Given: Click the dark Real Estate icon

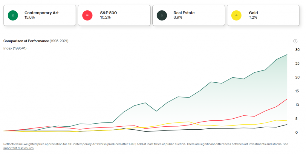Looking at the screenshot, I should (162, 15).
